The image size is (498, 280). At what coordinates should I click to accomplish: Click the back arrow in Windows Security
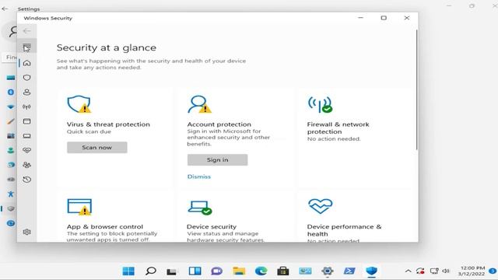point(27,31)
